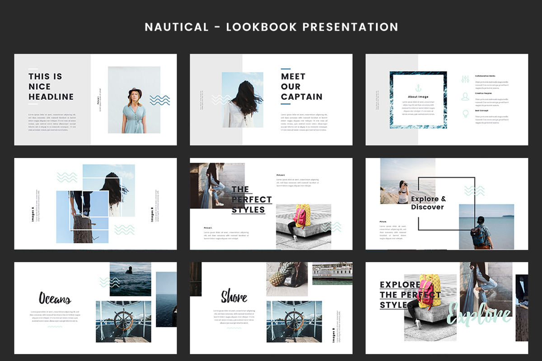Click the mint wave lines near the pink backpack
The height and width of the screenshot is (361, 542).
(332, 227)
